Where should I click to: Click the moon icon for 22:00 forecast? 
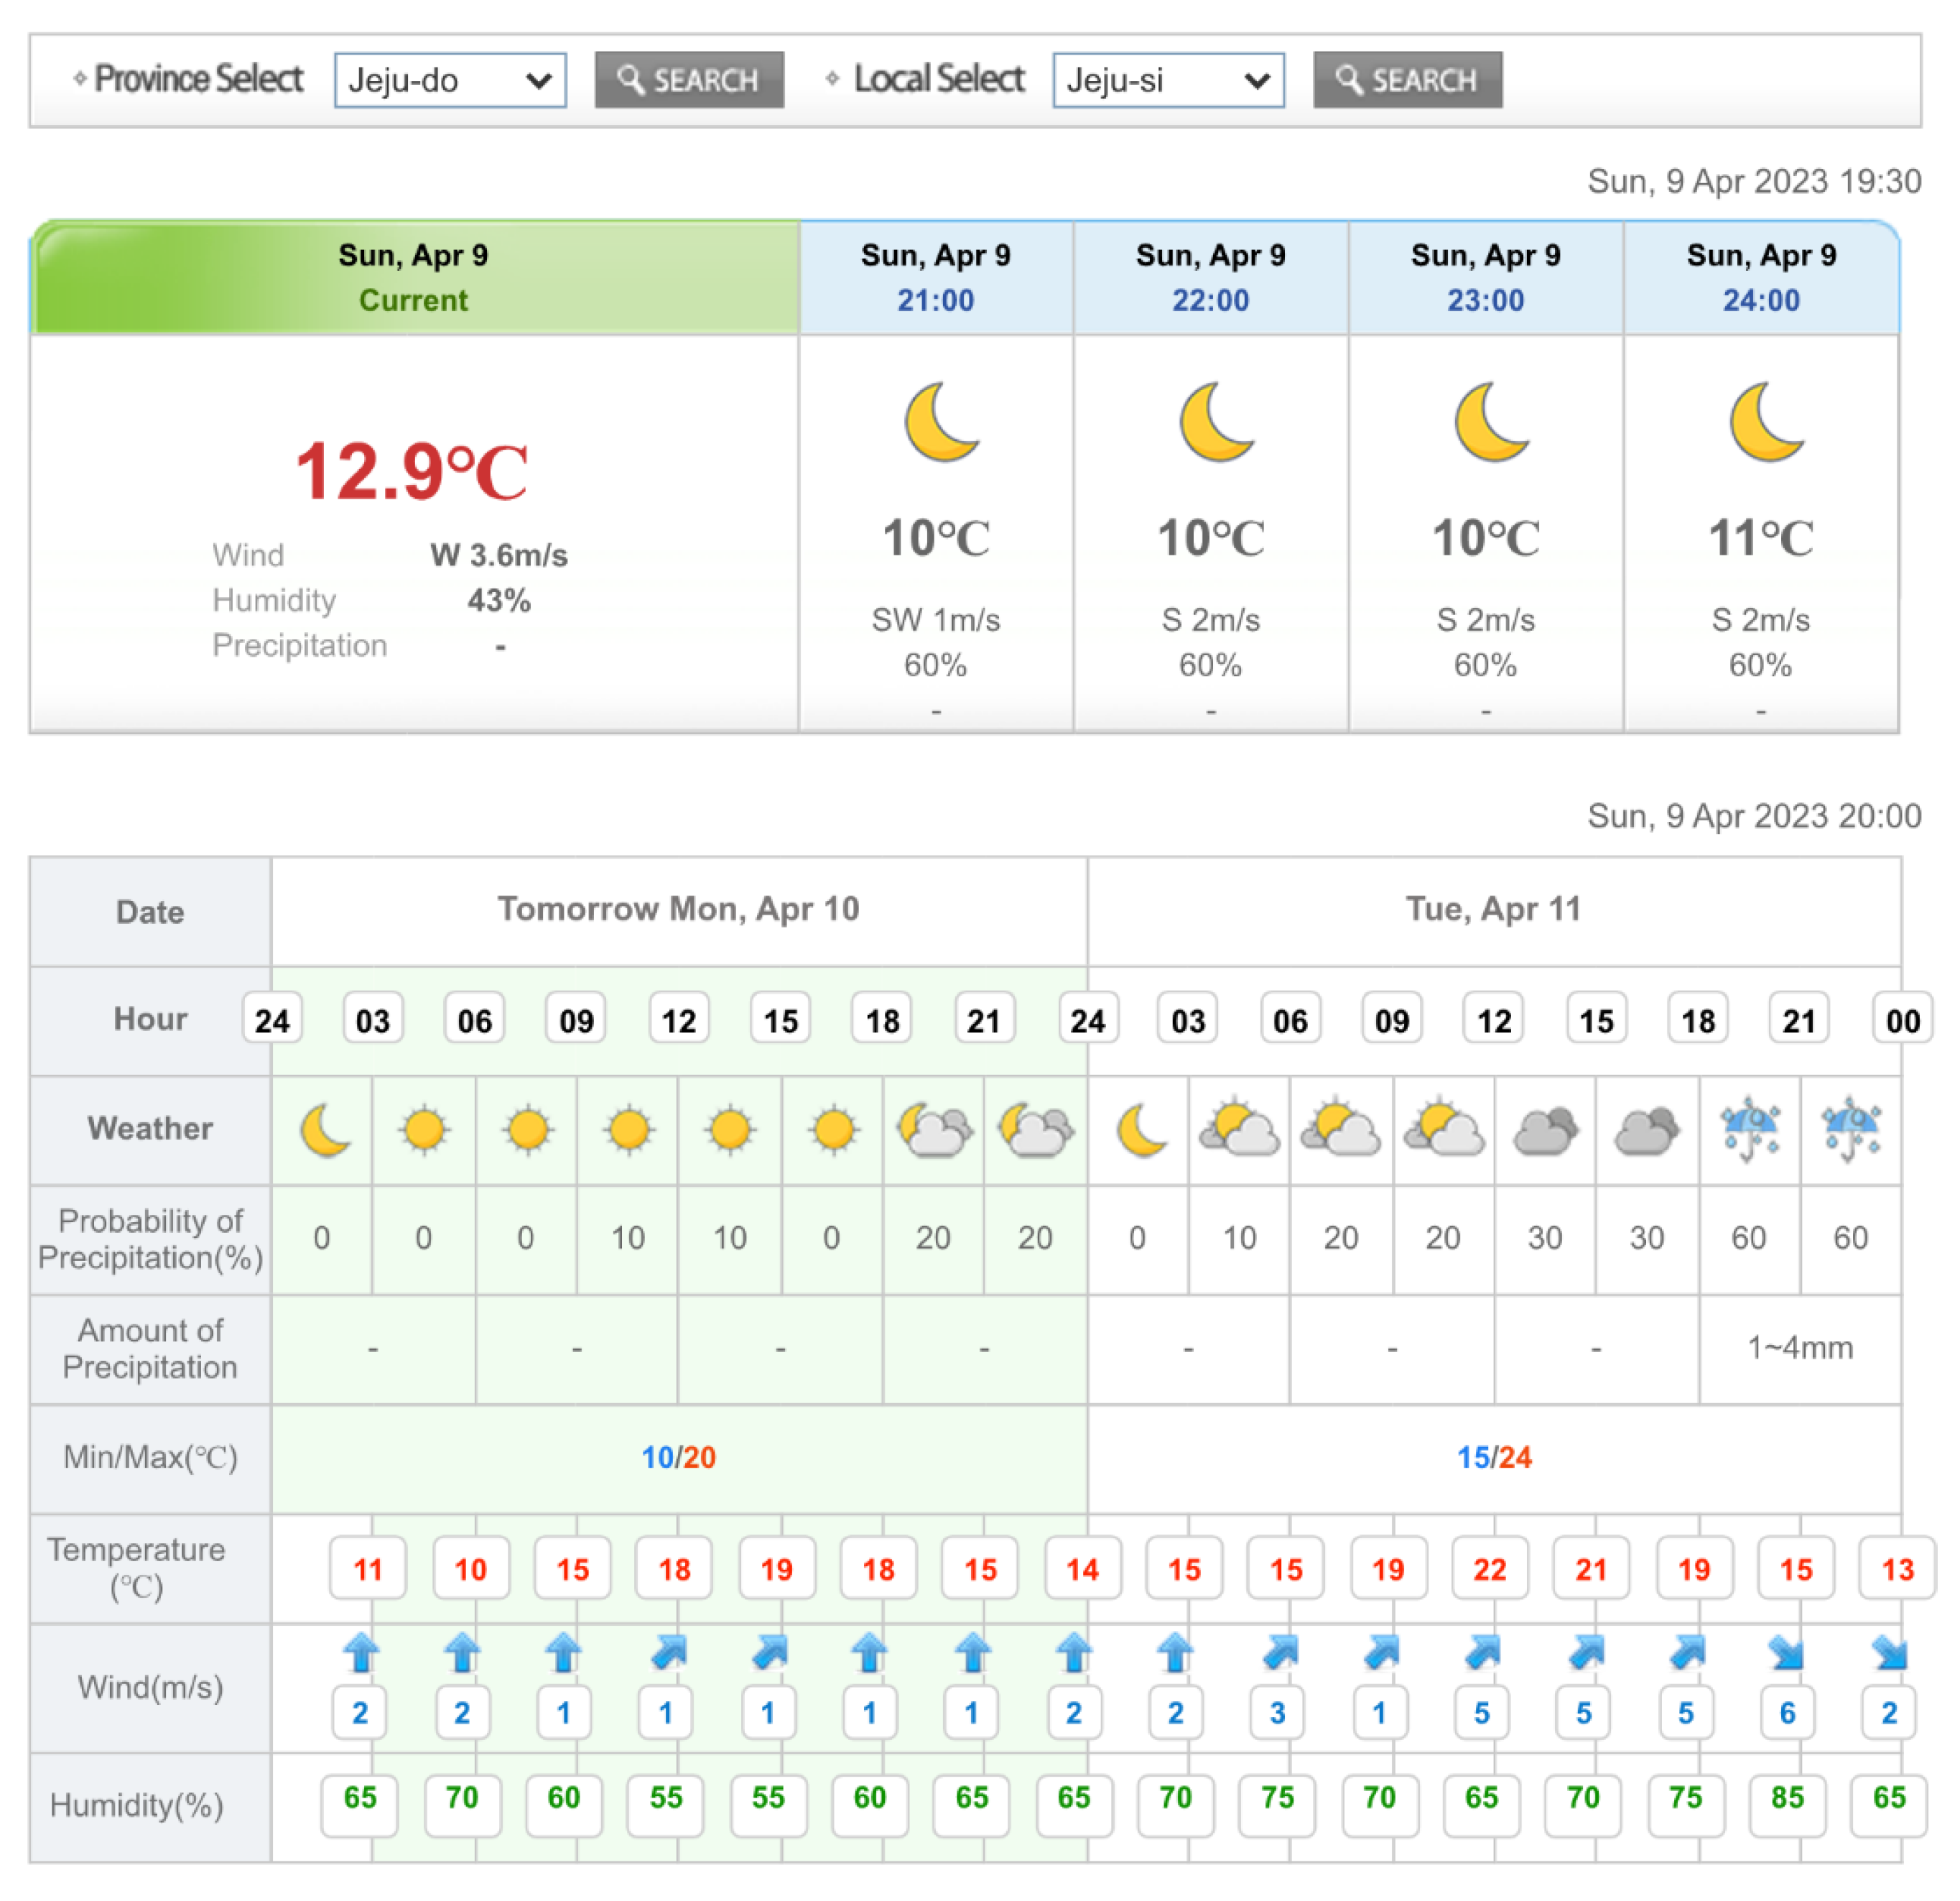coord(1215,421)
